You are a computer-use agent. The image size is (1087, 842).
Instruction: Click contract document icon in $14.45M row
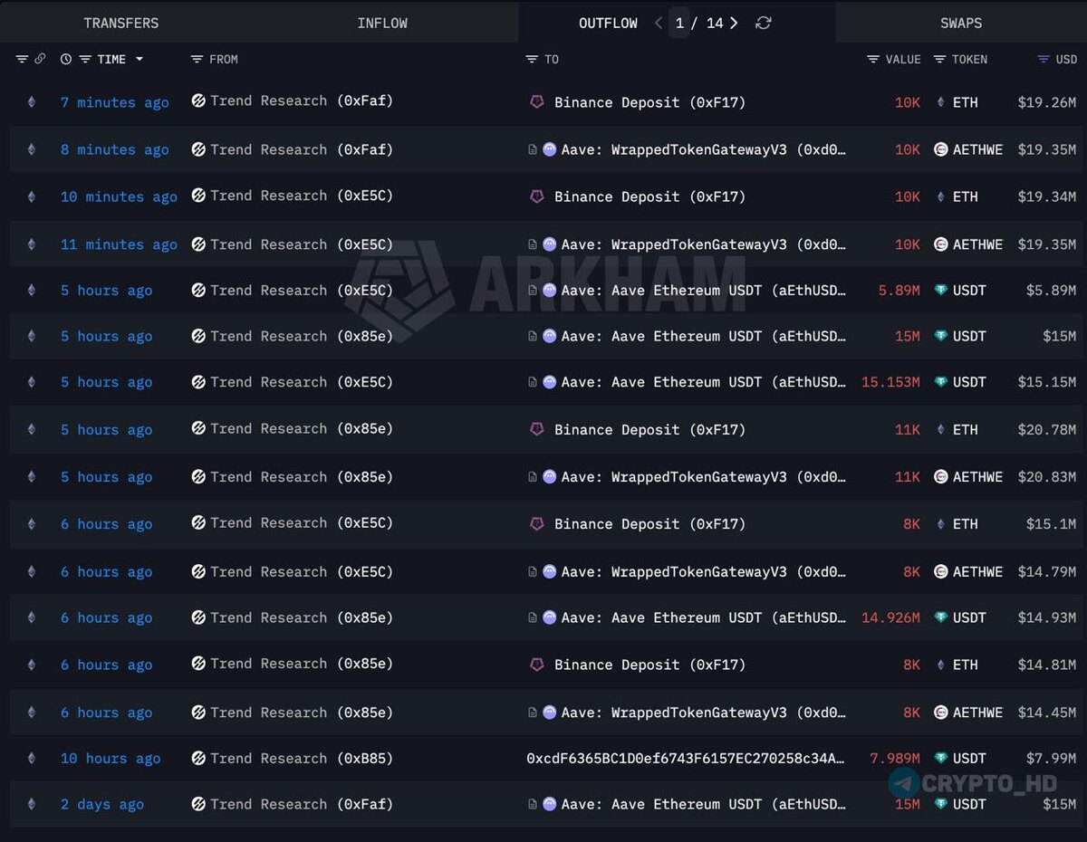point(533,713)
